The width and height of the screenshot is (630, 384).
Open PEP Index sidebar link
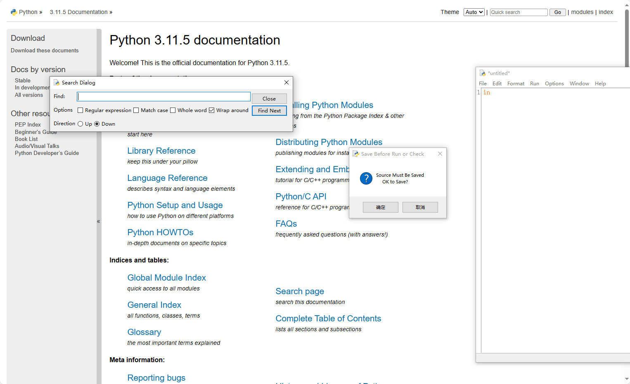coord(28,124)
